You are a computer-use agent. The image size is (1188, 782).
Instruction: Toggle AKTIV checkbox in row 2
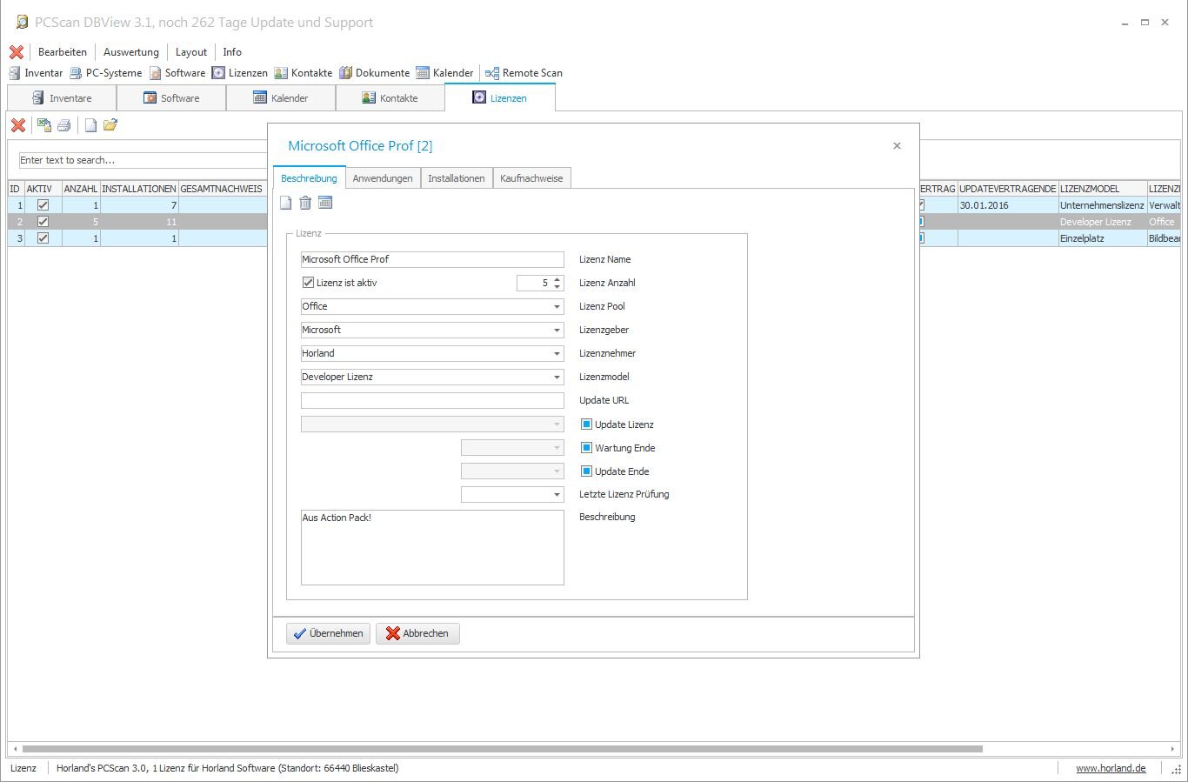click(43, 222)
